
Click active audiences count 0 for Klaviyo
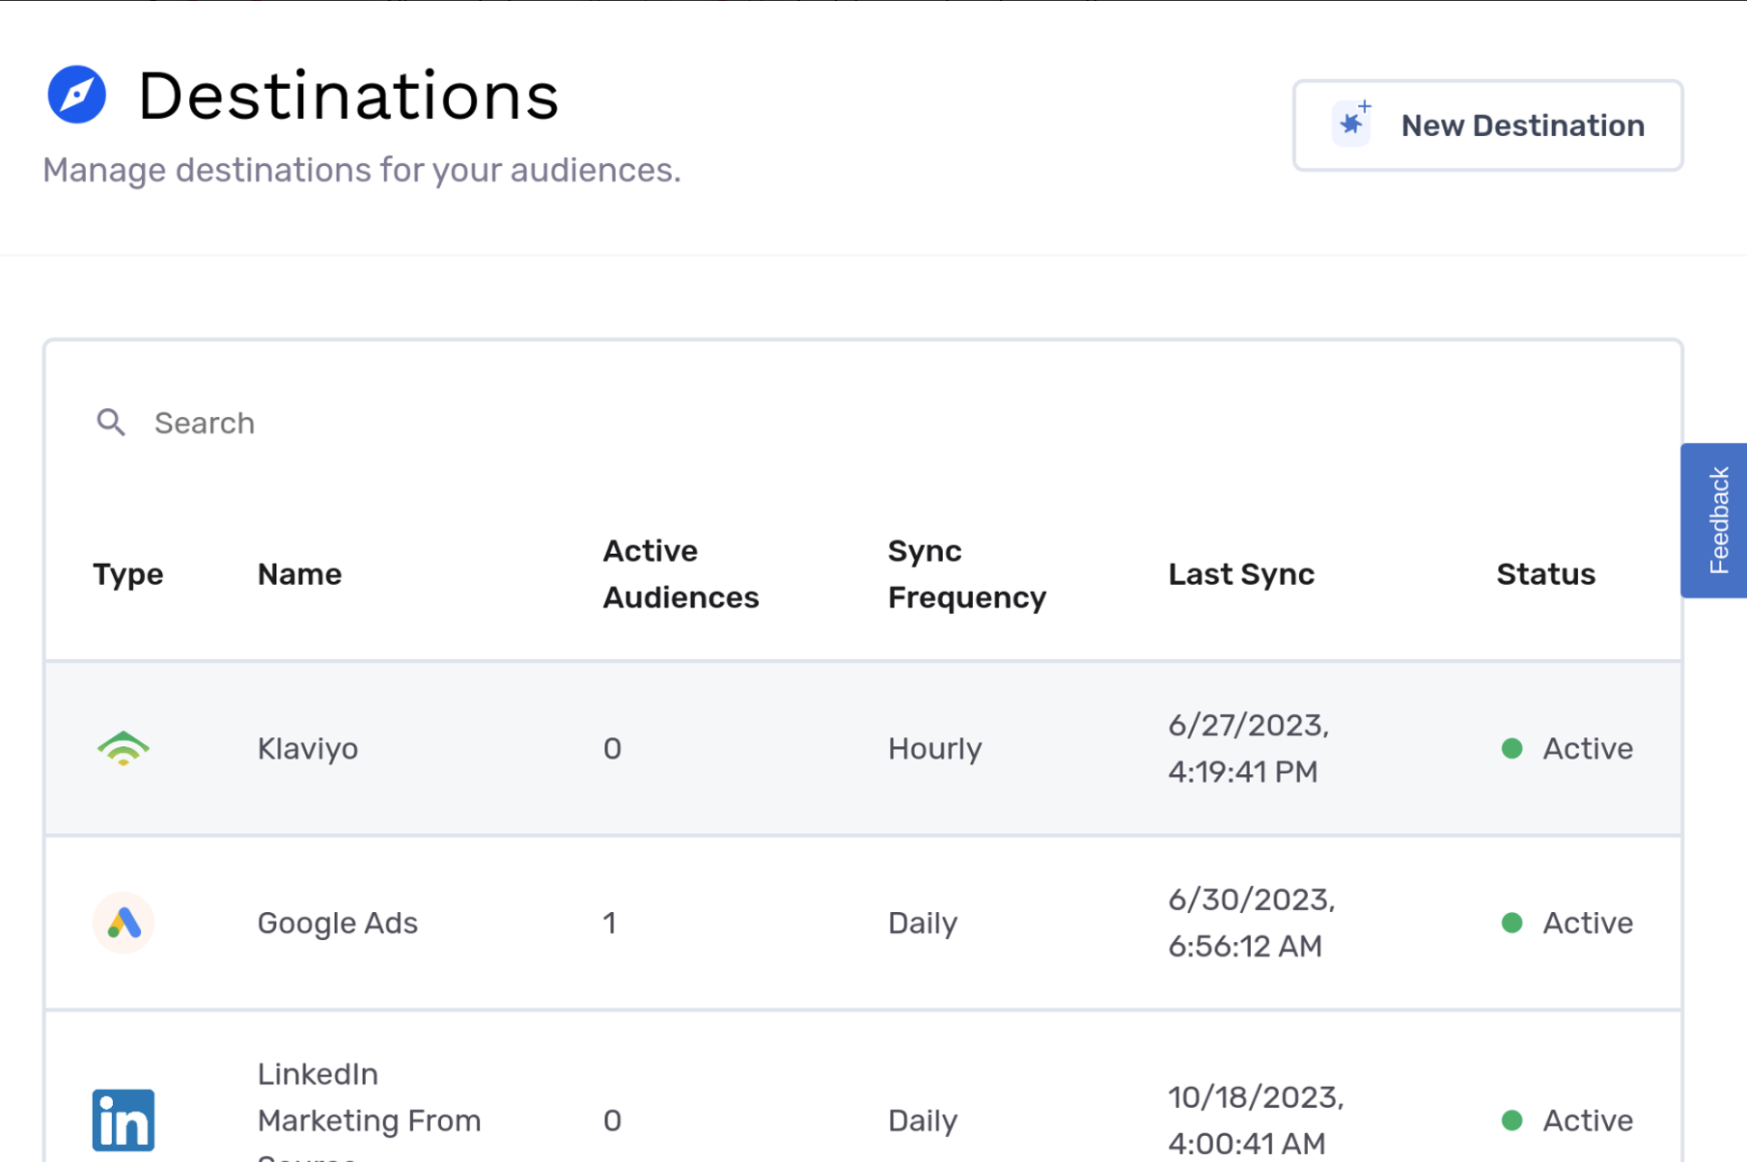(612, 748)
